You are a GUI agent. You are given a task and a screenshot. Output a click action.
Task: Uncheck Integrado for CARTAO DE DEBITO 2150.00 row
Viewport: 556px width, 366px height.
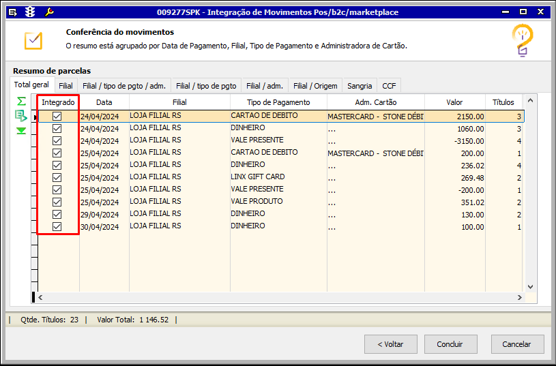coord(57,117)
